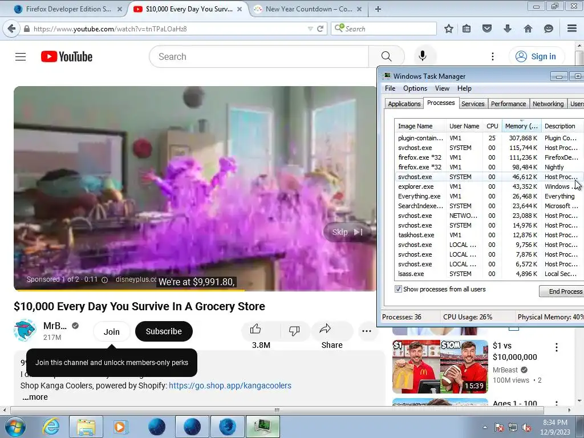Click Firefox back navigation arrow
This screenshot has width=584, height=438.
pyautogui.click(x=11, y=29)
